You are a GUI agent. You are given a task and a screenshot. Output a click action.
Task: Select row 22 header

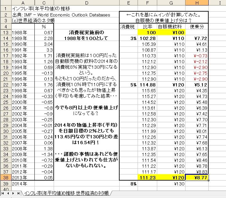(5, 85)
